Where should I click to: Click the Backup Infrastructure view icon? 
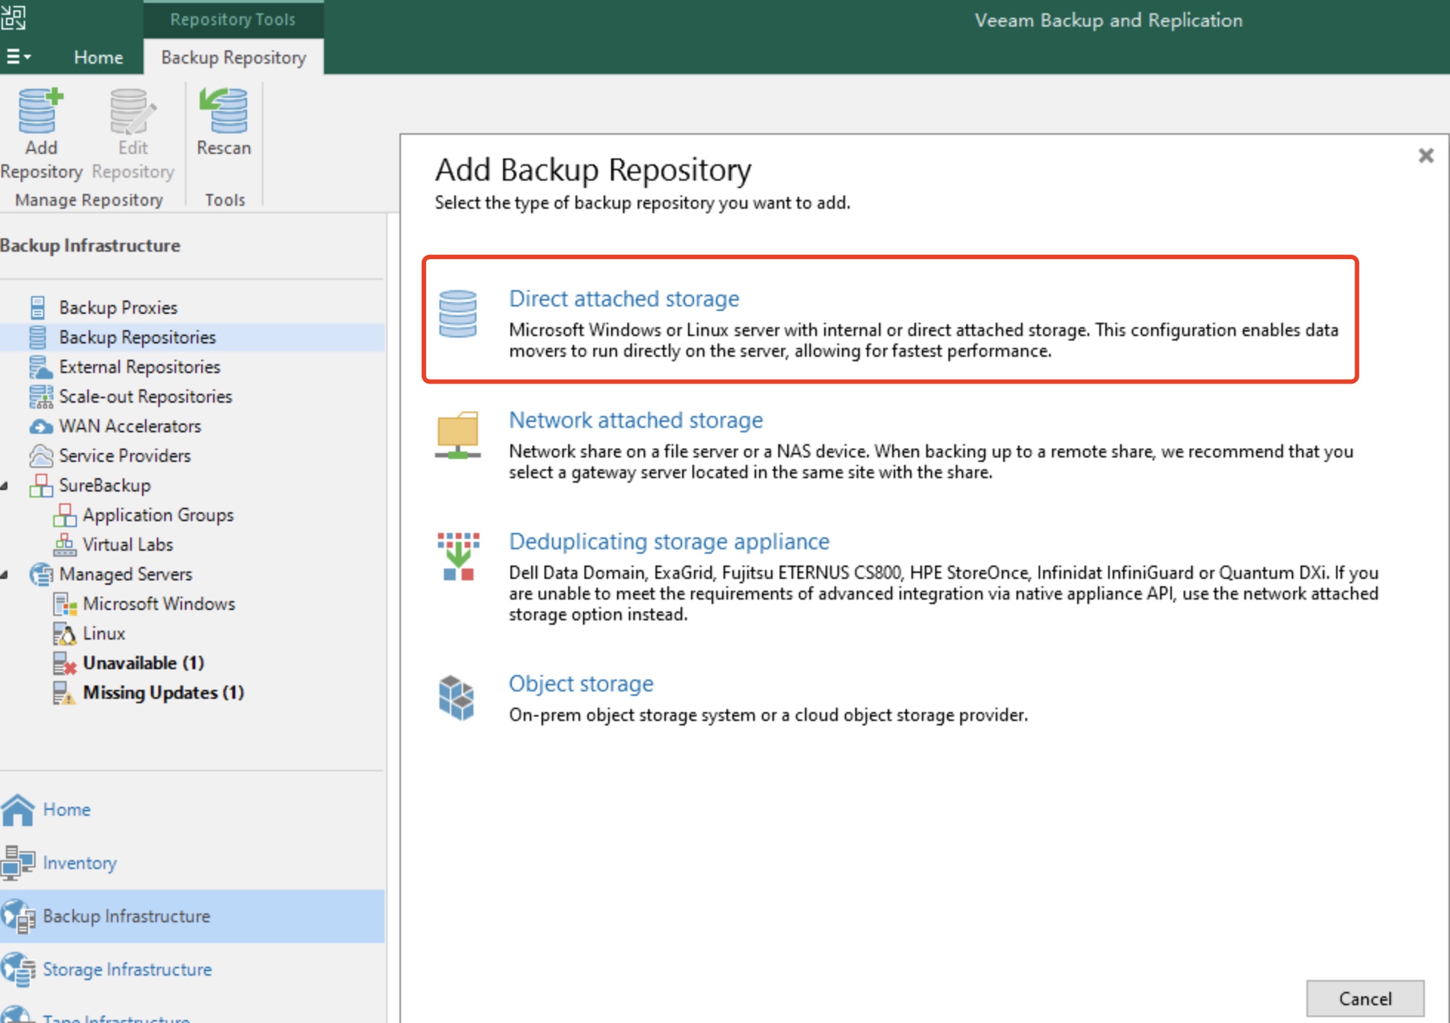coord(18,916)
